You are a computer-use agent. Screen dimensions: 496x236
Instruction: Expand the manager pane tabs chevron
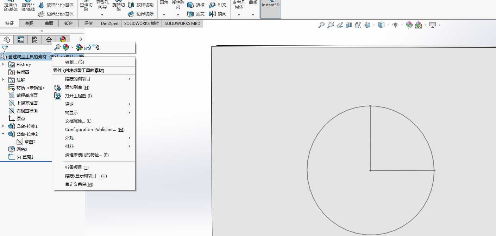tap(81, 39)
